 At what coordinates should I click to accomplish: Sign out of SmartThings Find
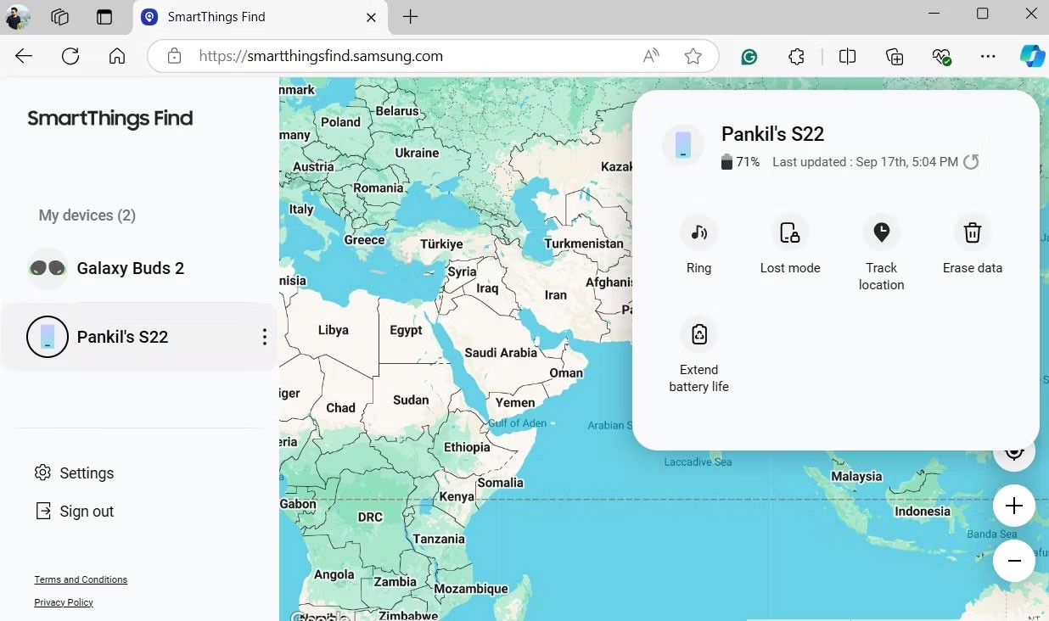(x=74, y=512)
